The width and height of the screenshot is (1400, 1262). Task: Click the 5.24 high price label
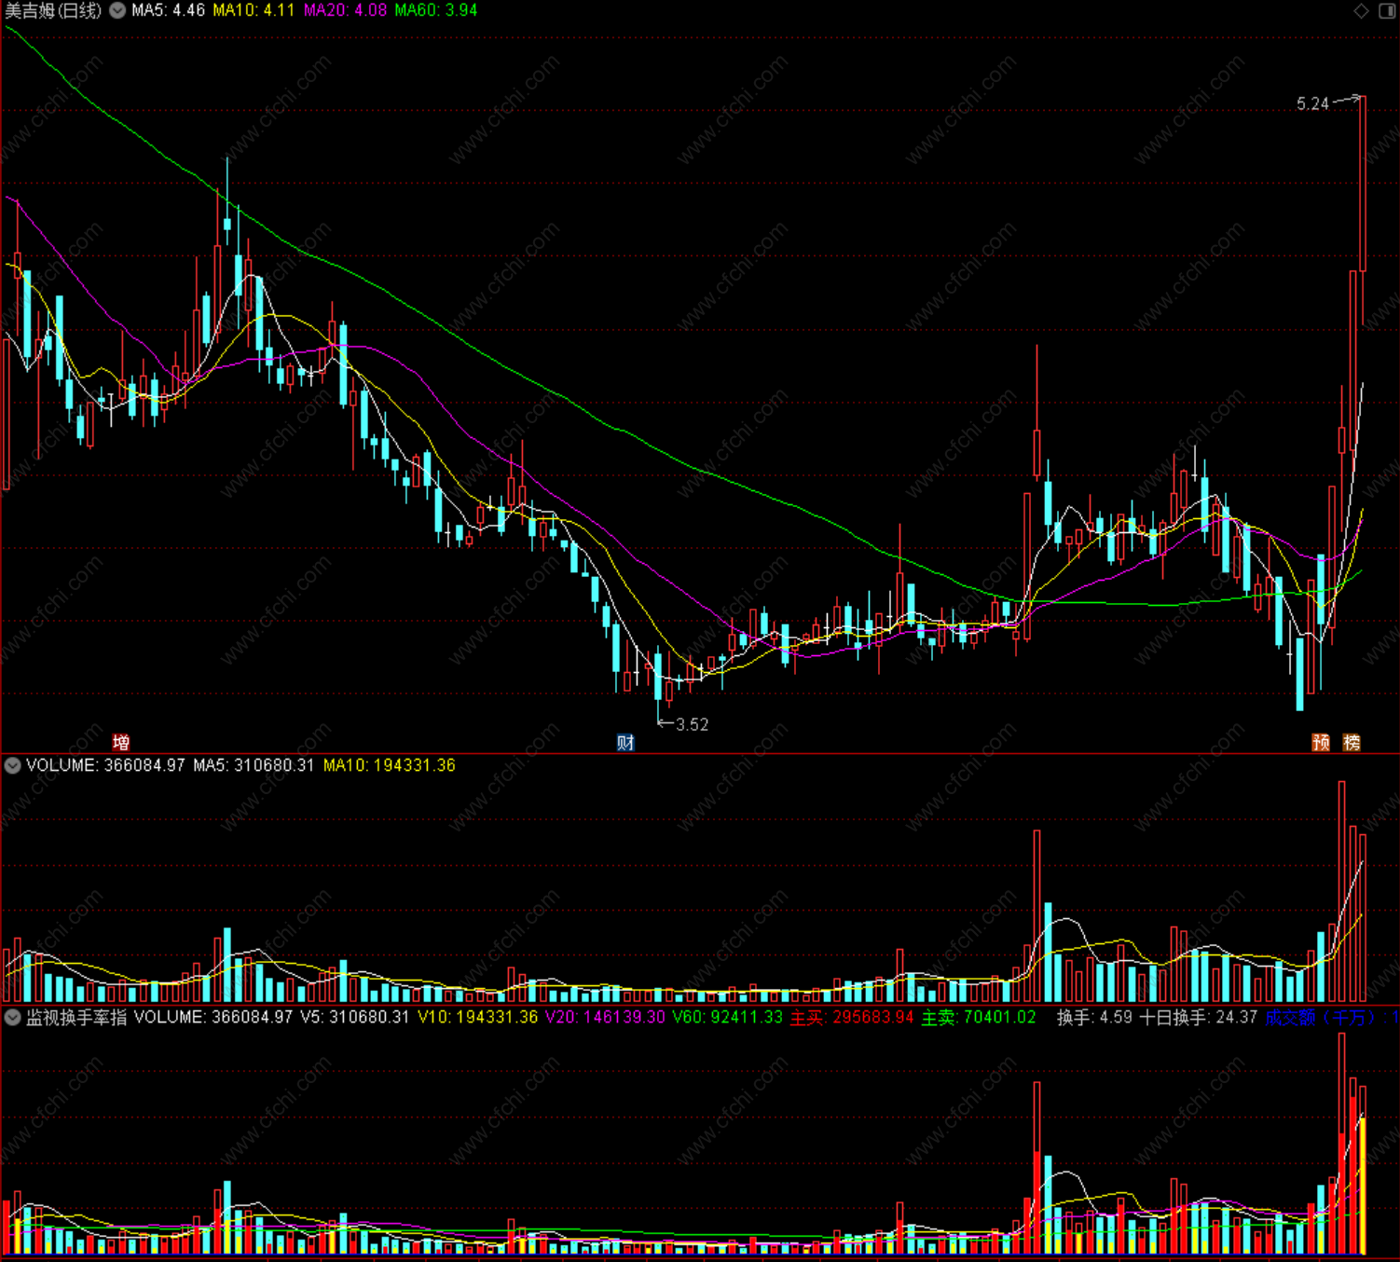tap(1312, 104)
